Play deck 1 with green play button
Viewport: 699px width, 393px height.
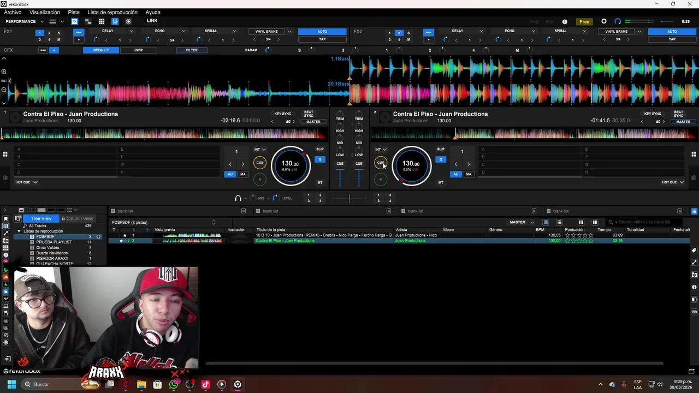pos(260,178)
